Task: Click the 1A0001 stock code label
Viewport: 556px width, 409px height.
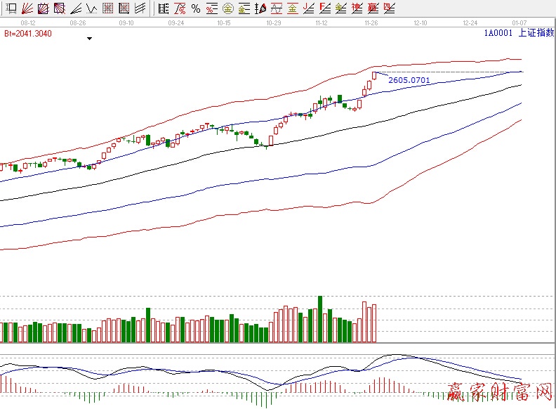Action: click(498, 33)
